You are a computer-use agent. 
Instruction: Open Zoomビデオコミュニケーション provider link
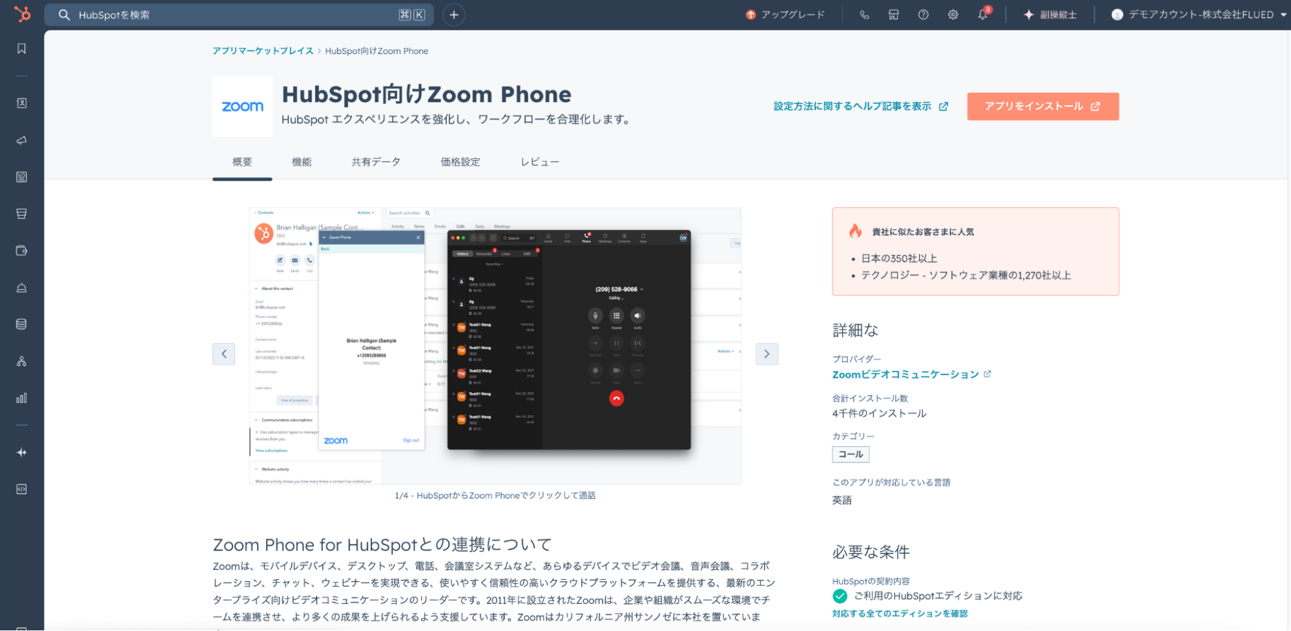click(905, 375)
